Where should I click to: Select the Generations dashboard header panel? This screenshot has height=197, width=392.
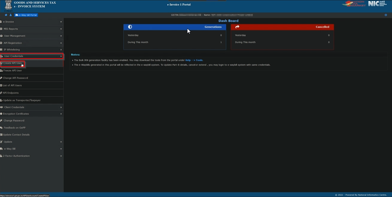pos(175,27)
